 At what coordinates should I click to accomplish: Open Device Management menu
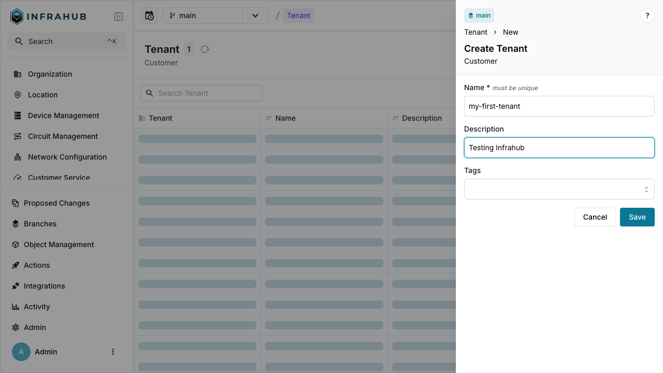click(63, 116)
